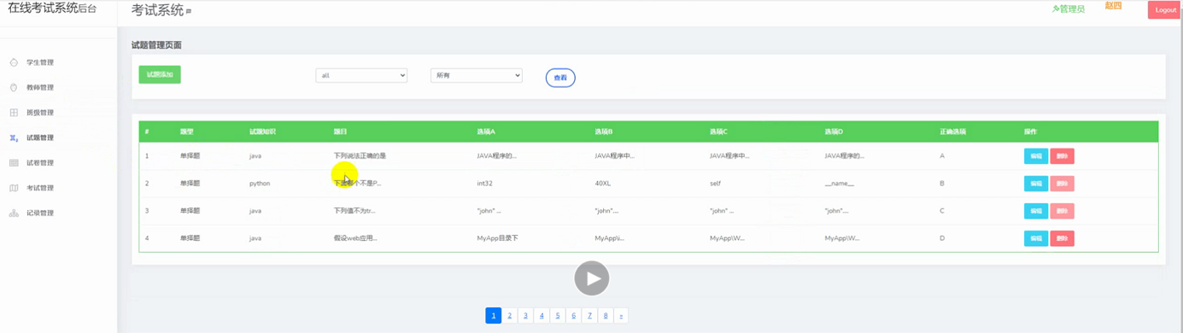Click the 试题管理页面 heading
The image size is (1183, 333).
click(156, 45)
